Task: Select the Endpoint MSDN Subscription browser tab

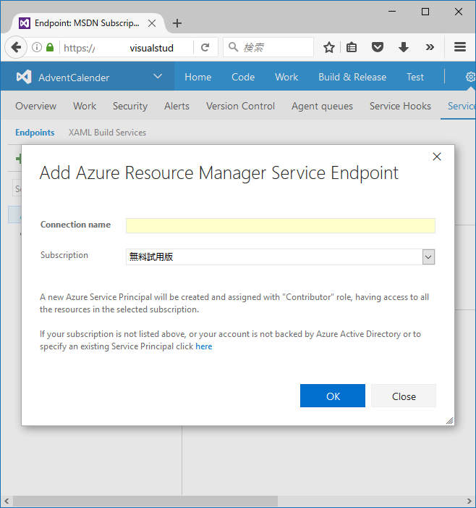Action: 88,23
